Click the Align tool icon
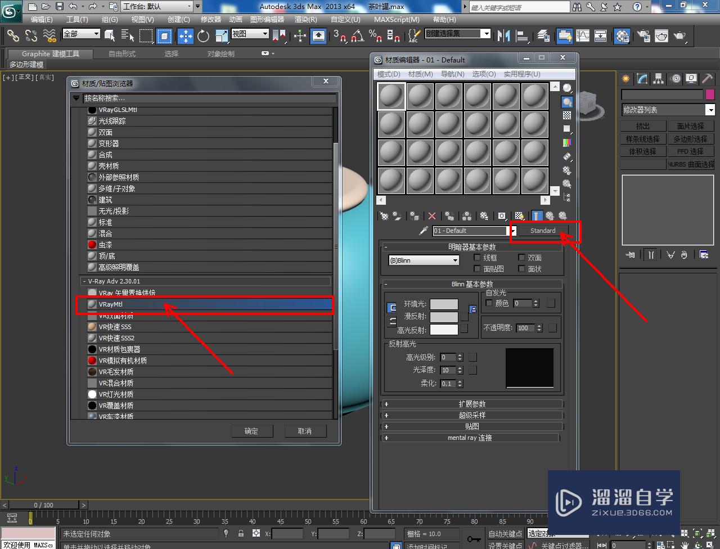Viewport: 720px width, 549px height. [x=523, y=35]
